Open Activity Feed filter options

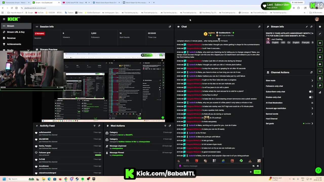click(x=94, y=126)
